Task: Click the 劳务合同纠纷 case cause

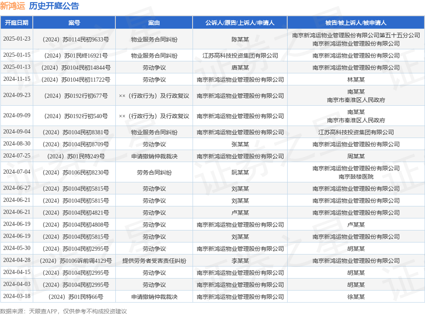Action: pos(154,173)
